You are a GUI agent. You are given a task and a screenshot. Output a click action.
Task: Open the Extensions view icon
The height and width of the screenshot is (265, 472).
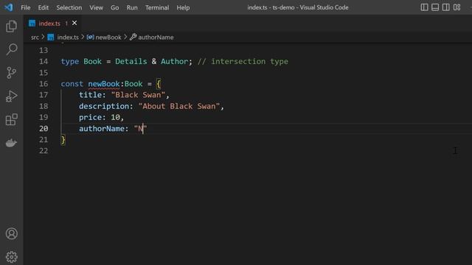click(x=12, y=119)
